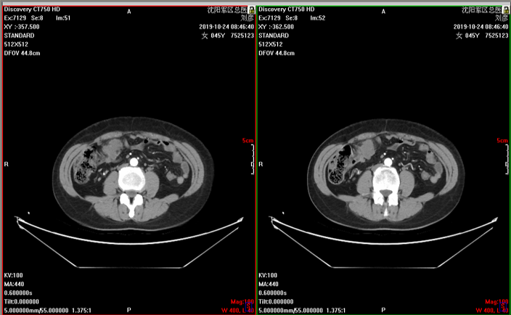Viewport: 511px width, 315px height.
Task: Click the posterior 'P' marker in right panel
Action: pos(383,309)
